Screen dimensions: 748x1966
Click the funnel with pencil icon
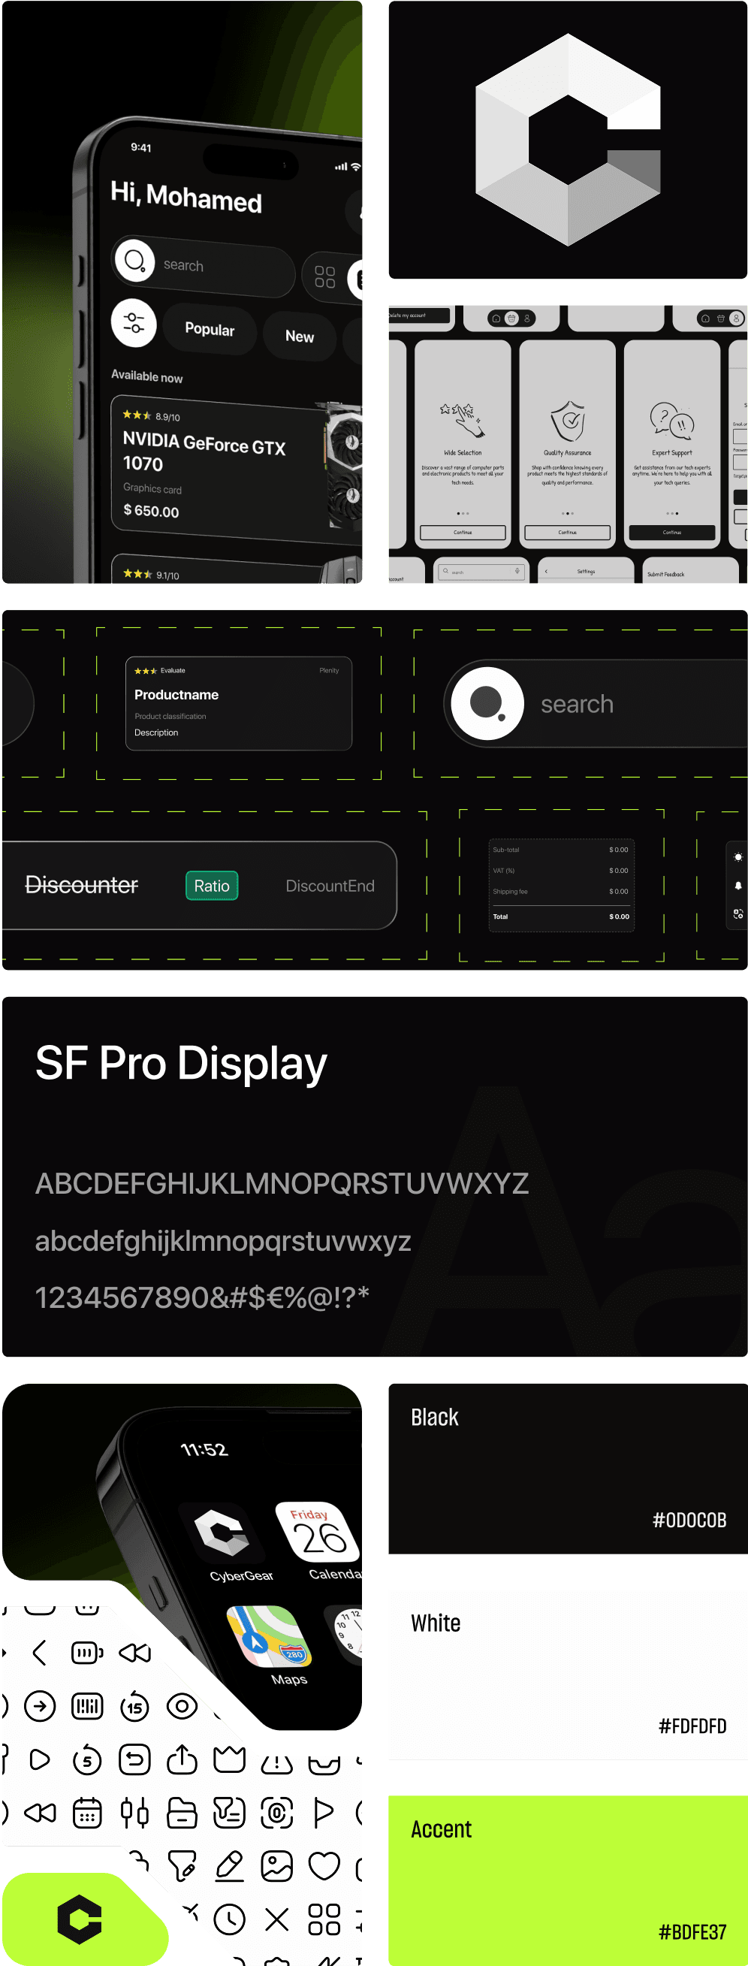pyautogui.click(x=182, y=1865)
